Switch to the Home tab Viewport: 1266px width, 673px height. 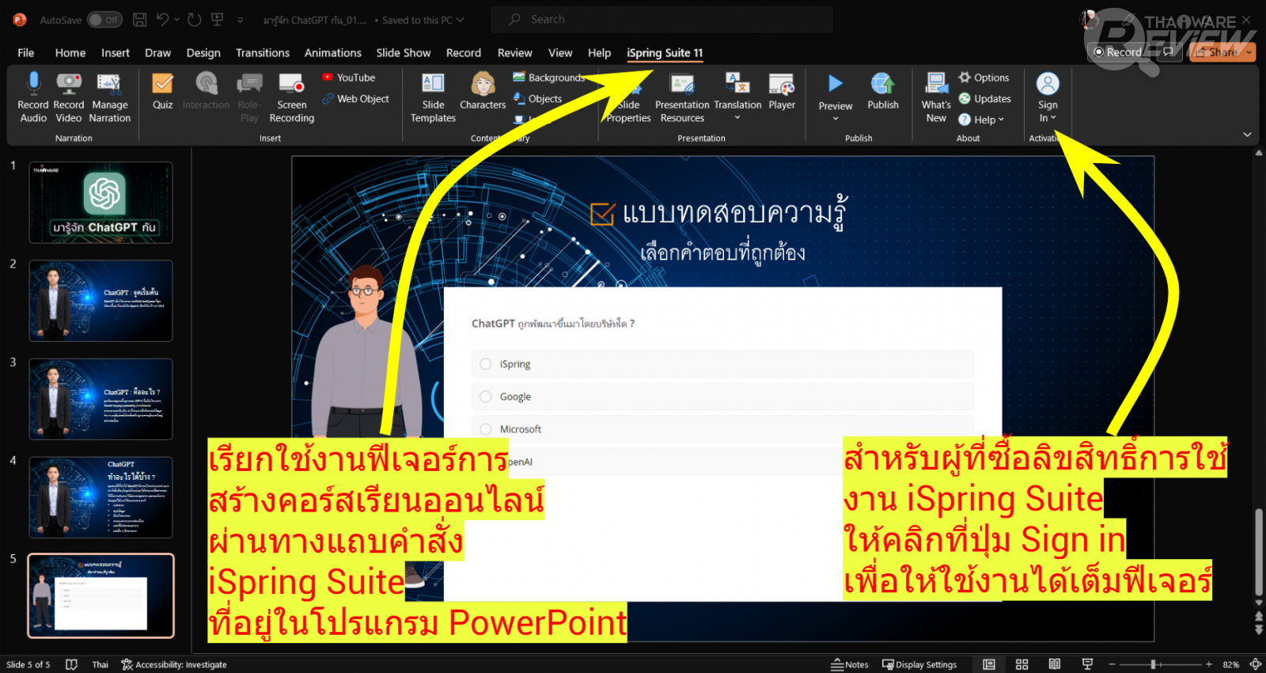click(70, 52)
